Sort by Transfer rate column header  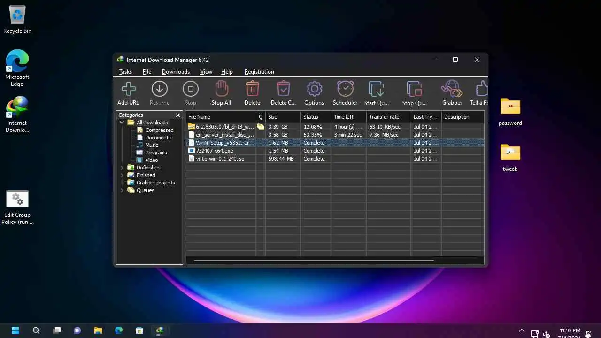(x=388, y=117)
